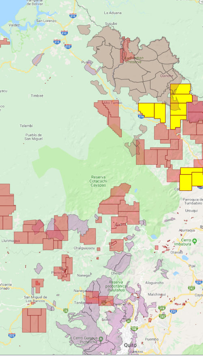Screen dimensions: 203x356
Task: Open the Reserva Cotacachi Cayapas label
Action: (99, 181)
